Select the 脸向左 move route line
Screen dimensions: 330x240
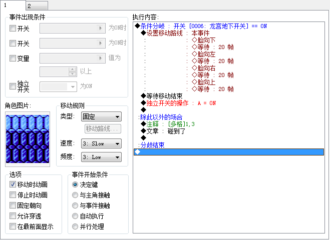pyautogui.click(x=204, y=54)
